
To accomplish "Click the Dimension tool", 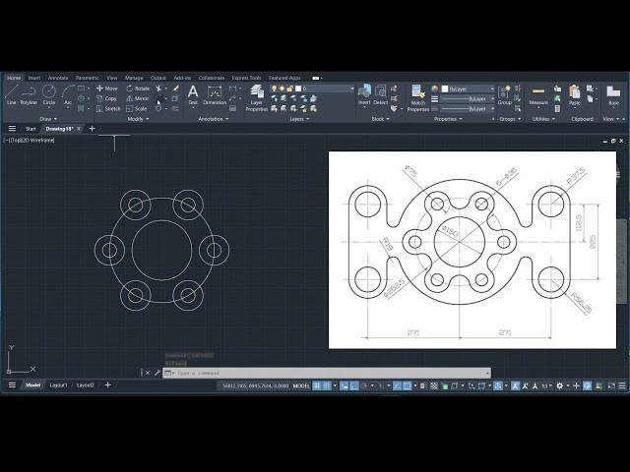I will (x=215, y=94).
